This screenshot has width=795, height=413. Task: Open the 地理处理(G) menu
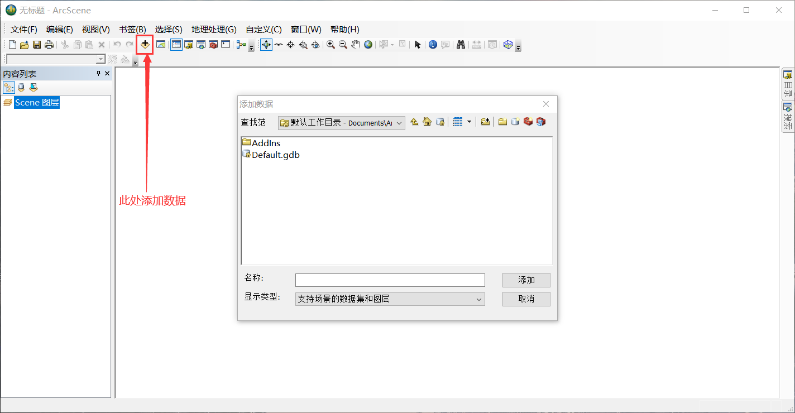pos(214,30)
